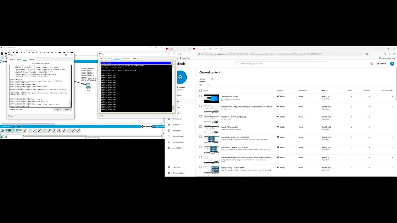Select checkbox for Video 7 IP Phone on LAN

point(200,126)
